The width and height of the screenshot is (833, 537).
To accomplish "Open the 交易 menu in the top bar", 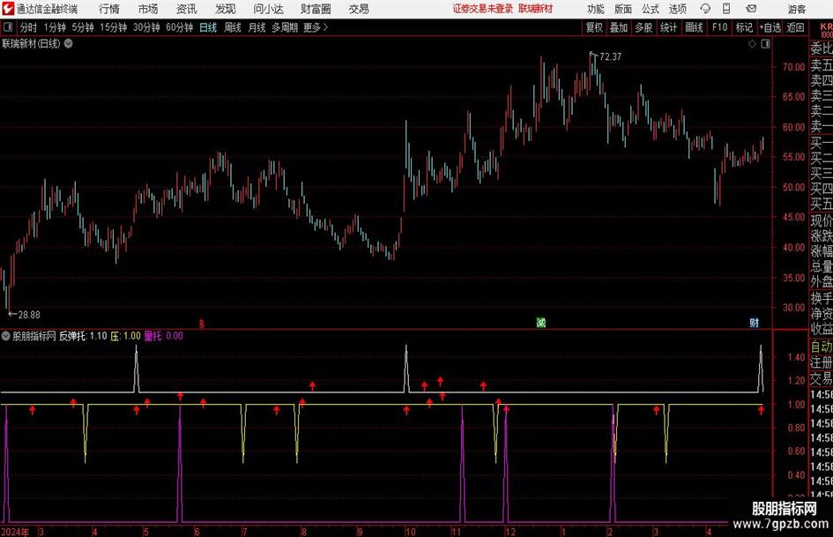I will pos(359,9).
